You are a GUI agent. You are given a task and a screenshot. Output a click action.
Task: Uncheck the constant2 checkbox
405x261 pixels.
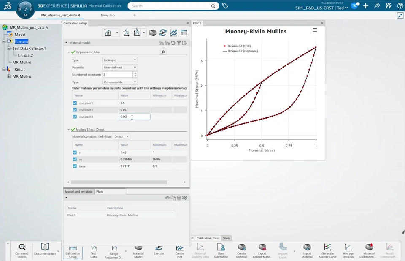pyautogui.click(x=75, y=110)
